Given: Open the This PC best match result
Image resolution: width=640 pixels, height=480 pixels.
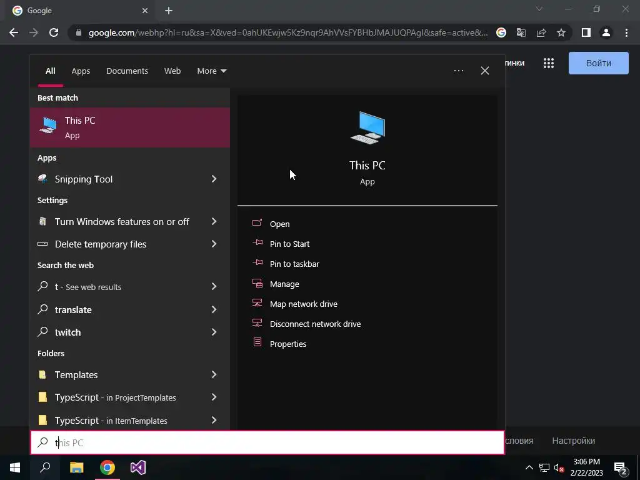Looking at the screenshot, I should 130,127.
